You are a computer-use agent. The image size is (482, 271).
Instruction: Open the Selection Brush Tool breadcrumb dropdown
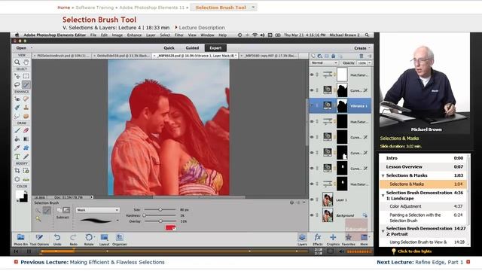coord(253,8)
